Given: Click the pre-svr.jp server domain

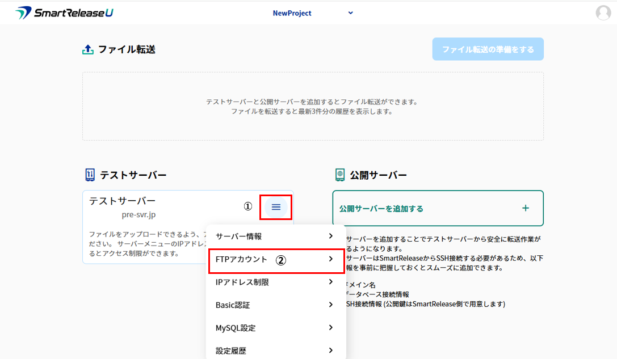Looking at the screenshot, I should 138,214.
